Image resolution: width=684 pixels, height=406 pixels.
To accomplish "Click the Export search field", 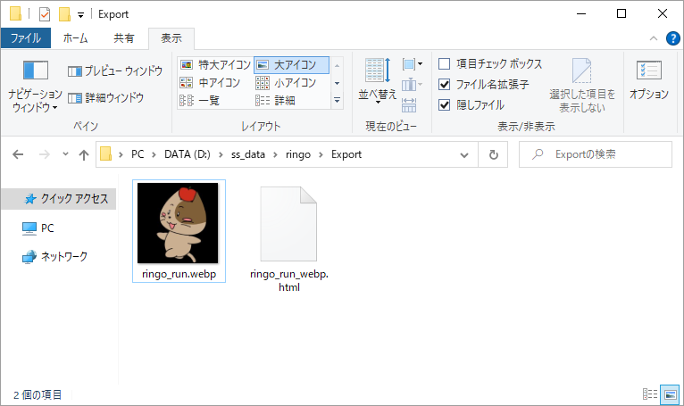I will click(596, 154).
